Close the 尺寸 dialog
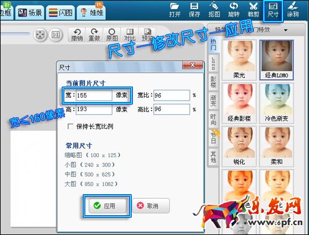Image resolution: width=309 pixels, height=235 pixels. pyautogui.click(x=192, y=65)
